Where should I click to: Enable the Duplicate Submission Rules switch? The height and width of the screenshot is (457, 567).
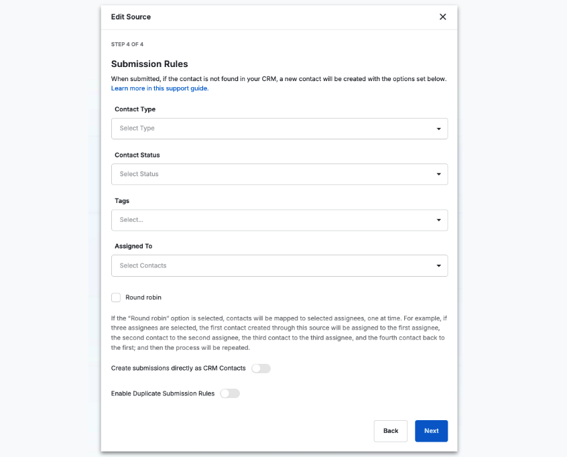click(x=229, y=393)
